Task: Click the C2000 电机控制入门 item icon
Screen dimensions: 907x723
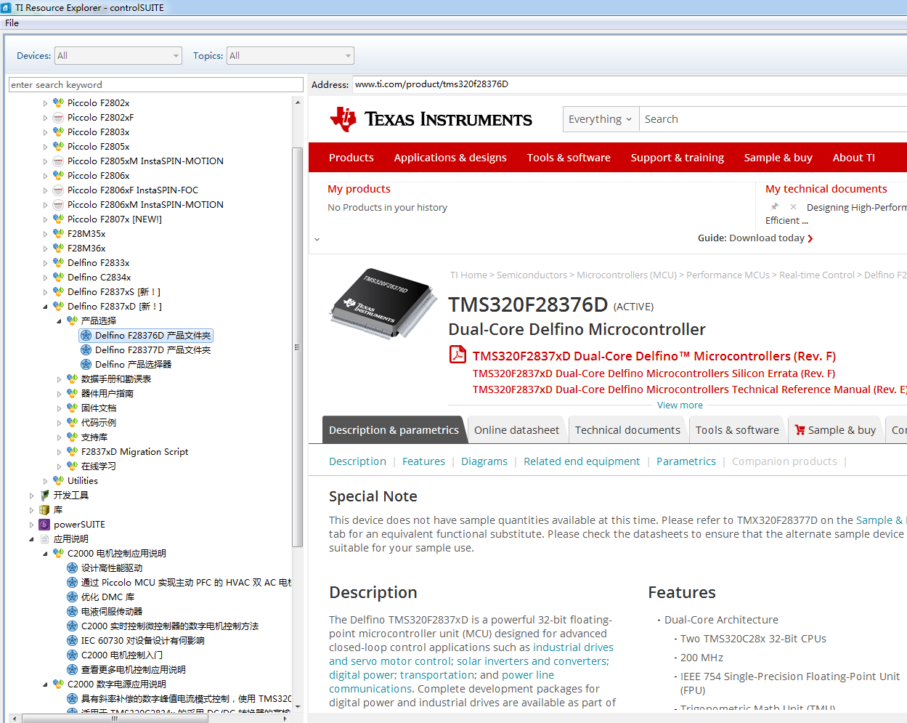Action: tap(72, 655)
